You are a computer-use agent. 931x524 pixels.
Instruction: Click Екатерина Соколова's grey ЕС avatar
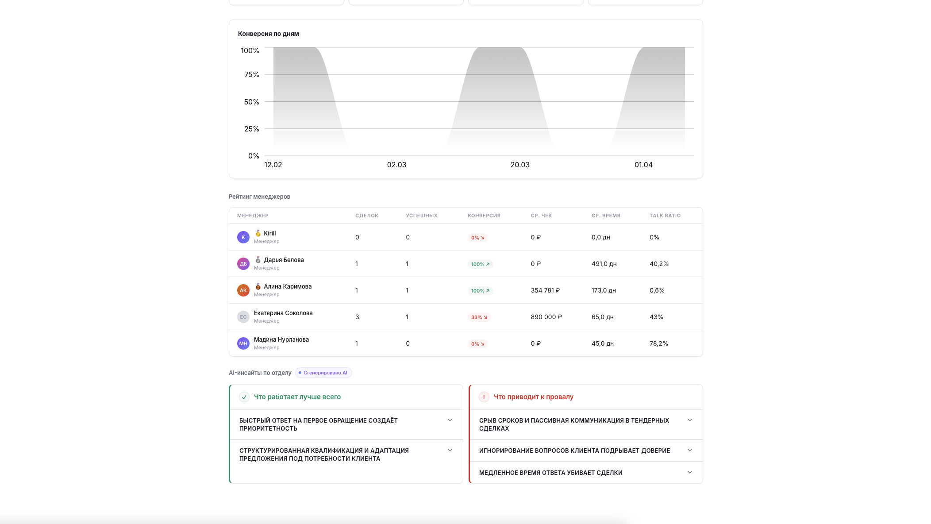click(243, 317)
